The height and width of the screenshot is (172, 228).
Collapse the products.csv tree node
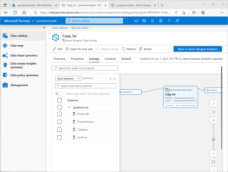click(69, 107)
